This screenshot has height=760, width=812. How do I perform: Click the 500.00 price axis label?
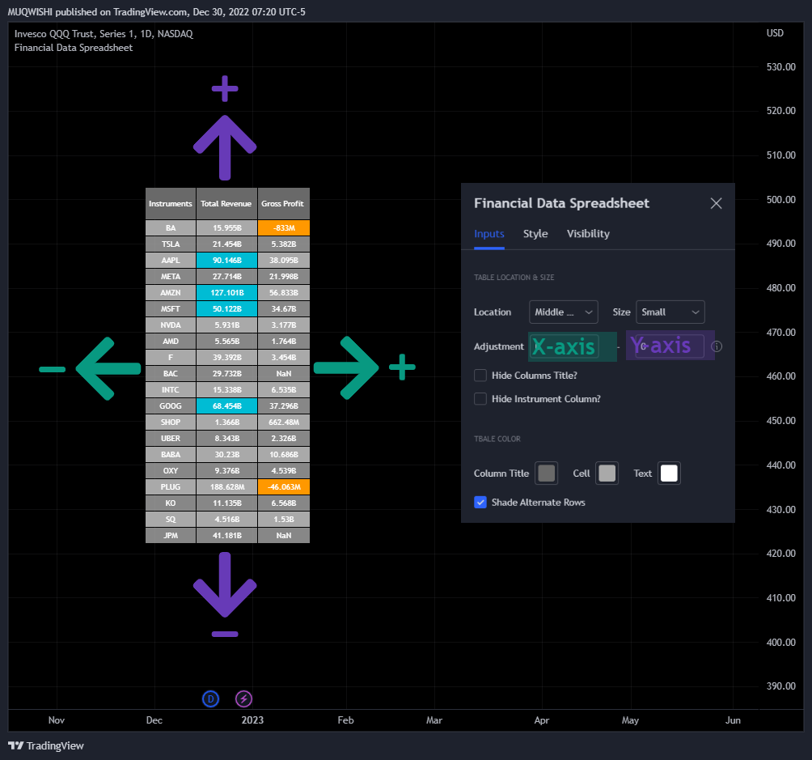(x=781, y=200)
